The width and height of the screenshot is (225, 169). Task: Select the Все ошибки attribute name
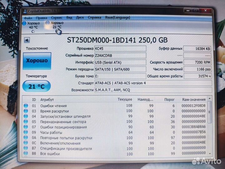(x=50, y=154)
